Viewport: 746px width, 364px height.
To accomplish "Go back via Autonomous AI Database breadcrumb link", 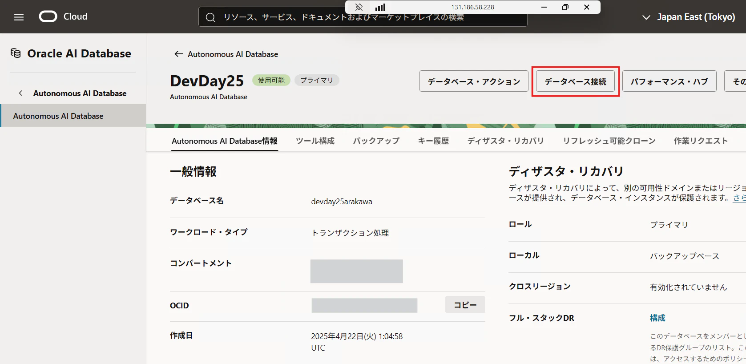I will 233,54.
